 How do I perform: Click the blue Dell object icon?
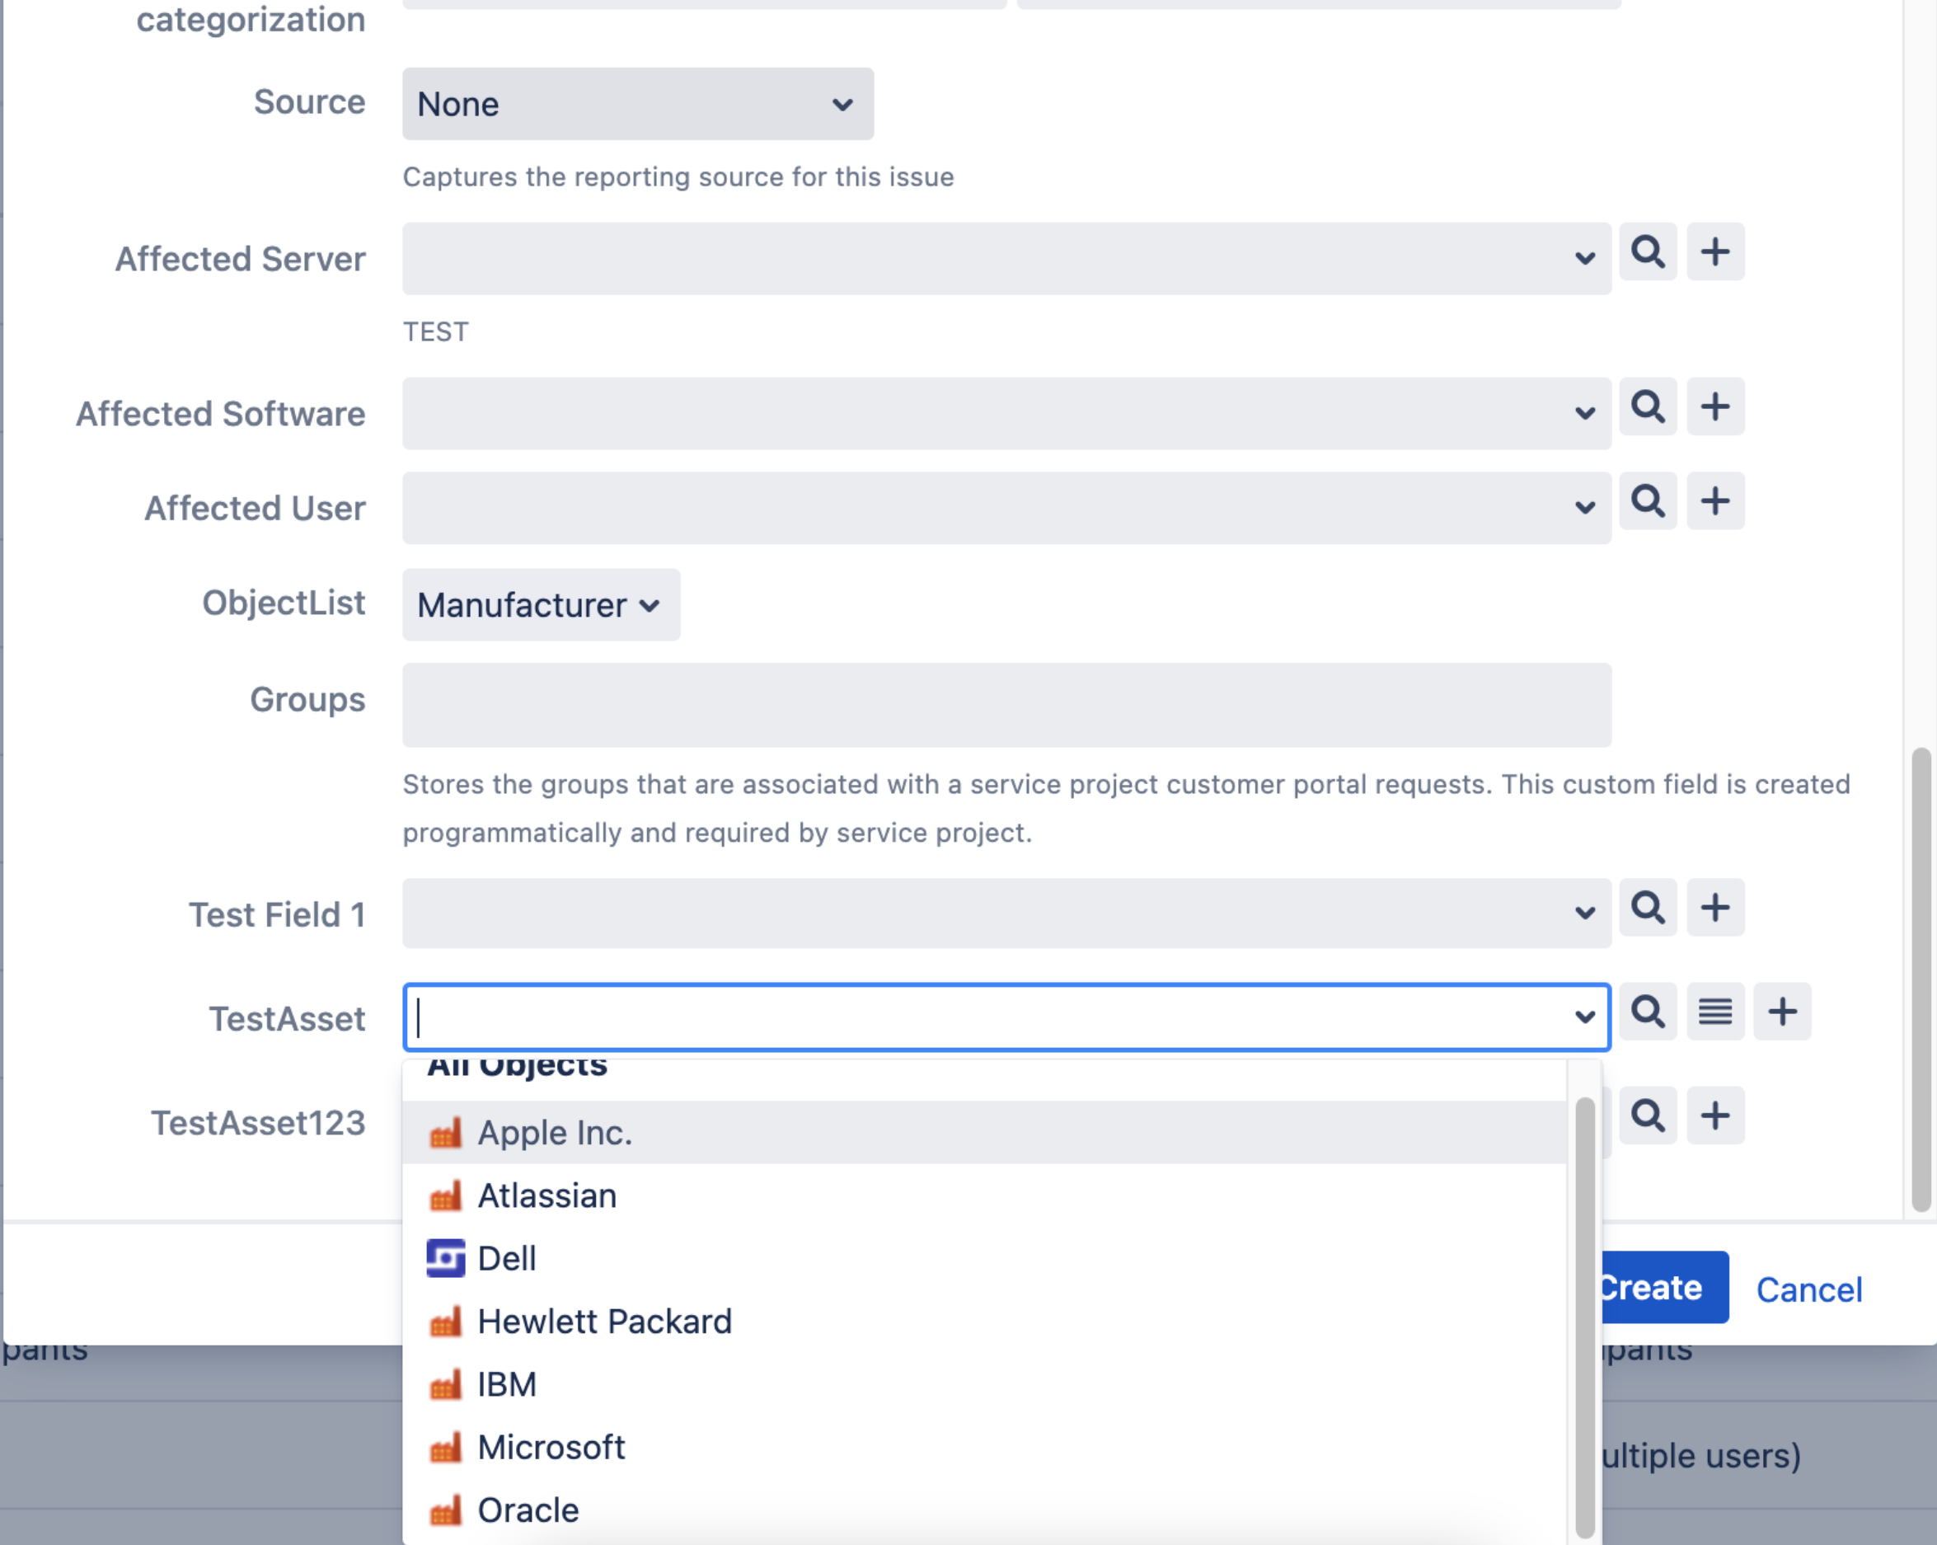[446, 1258]
